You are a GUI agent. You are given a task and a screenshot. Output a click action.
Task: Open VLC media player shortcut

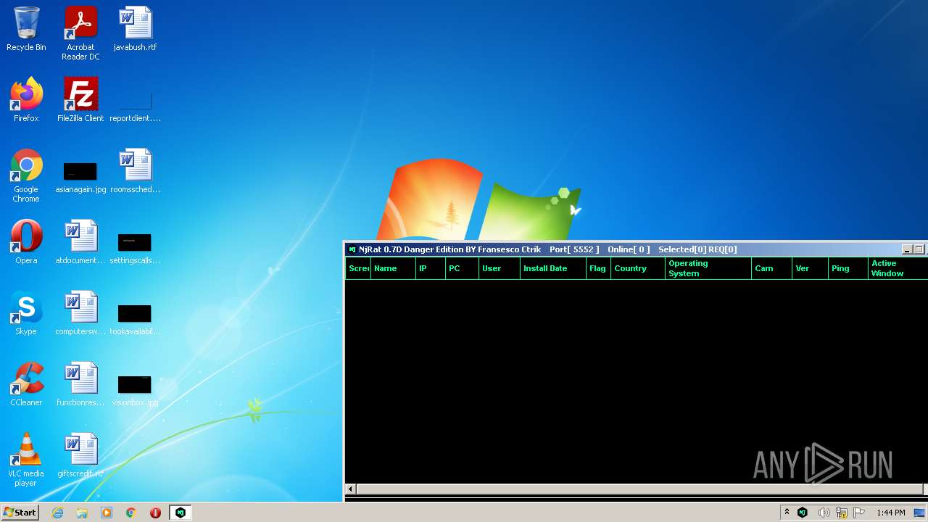click(26, 460)
